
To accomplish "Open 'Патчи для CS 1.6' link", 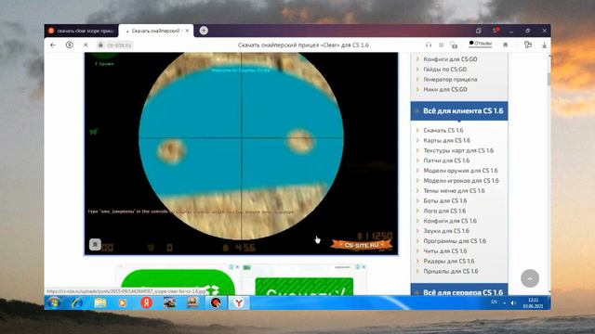I will click(x=446, y=161).
